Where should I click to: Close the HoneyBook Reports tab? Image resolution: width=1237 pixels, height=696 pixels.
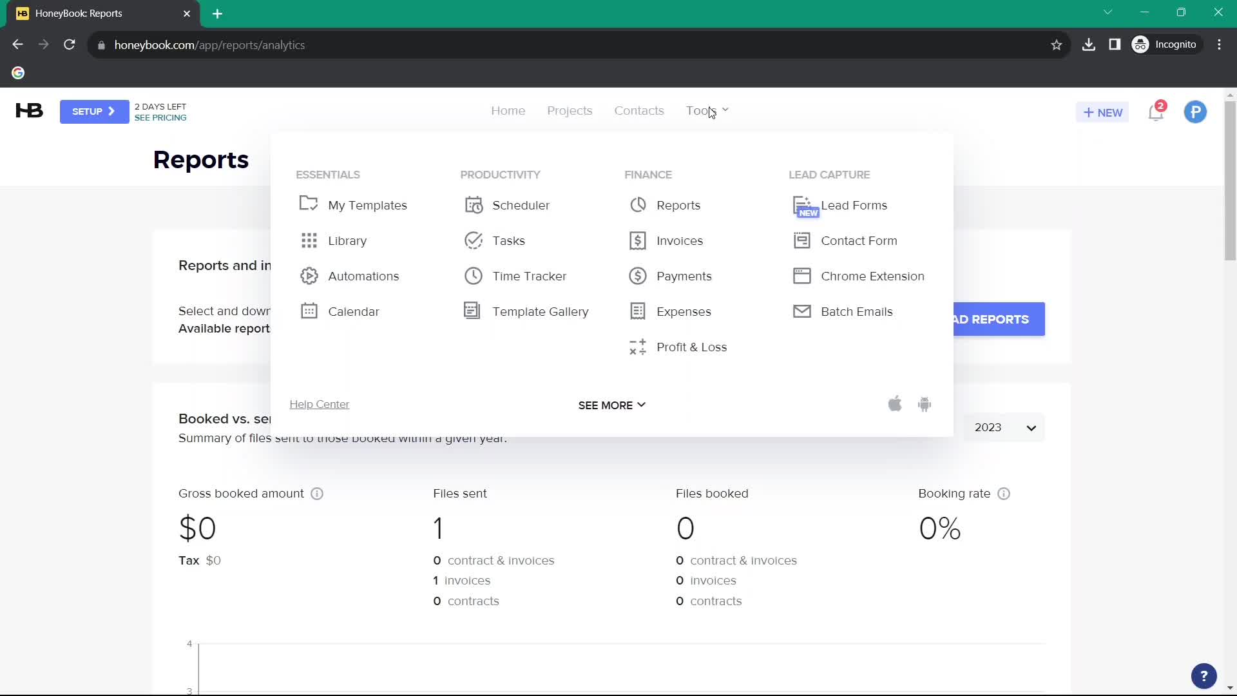[x=187, y=14]
